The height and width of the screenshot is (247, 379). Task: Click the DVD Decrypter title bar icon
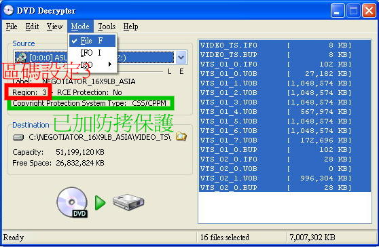(8, 10)
